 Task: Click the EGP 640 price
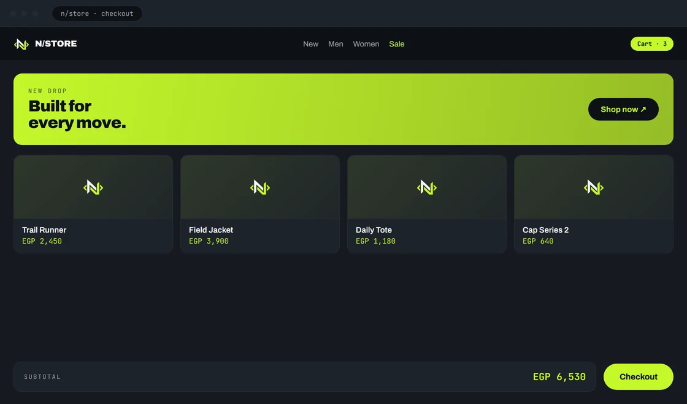click(x=538, y=241)
